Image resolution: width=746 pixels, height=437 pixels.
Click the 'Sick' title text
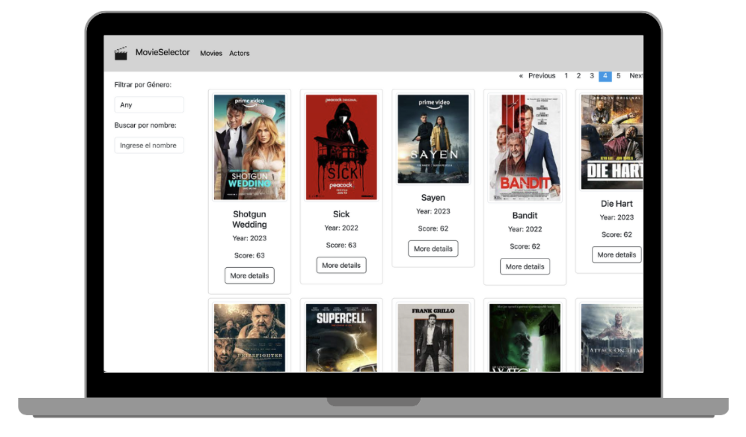coord(341,214)
